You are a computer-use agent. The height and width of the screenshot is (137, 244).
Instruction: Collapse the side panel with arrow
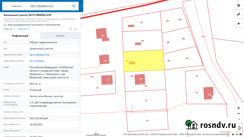82,6
